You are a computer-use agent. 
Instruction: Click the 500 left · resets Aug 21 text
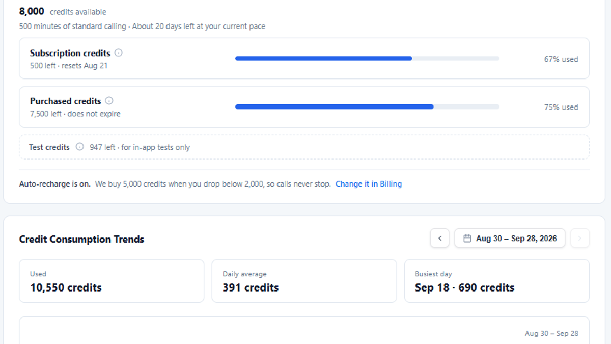click(69, 66)
